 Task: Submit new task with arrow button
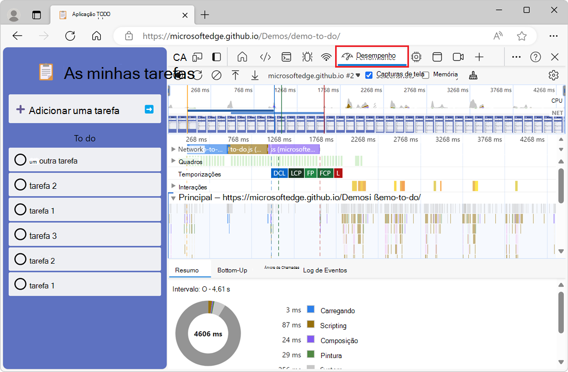pyautogui.click(x=149, y=109)
